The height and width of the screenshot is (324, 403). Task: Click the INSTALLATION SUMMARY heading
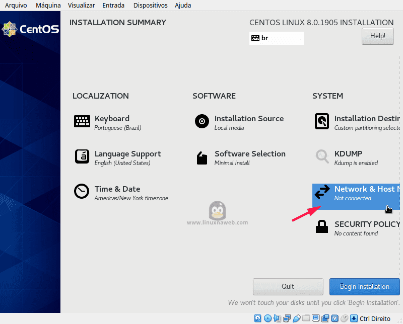click(x=118, y=22)
